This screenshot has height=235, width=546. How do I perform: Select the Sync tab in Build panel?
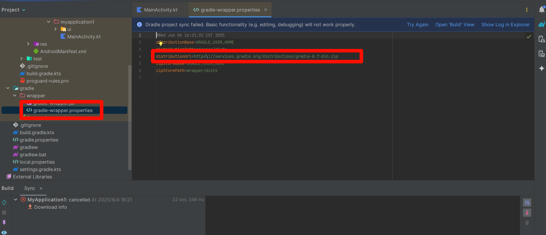[x=30, y=188]
